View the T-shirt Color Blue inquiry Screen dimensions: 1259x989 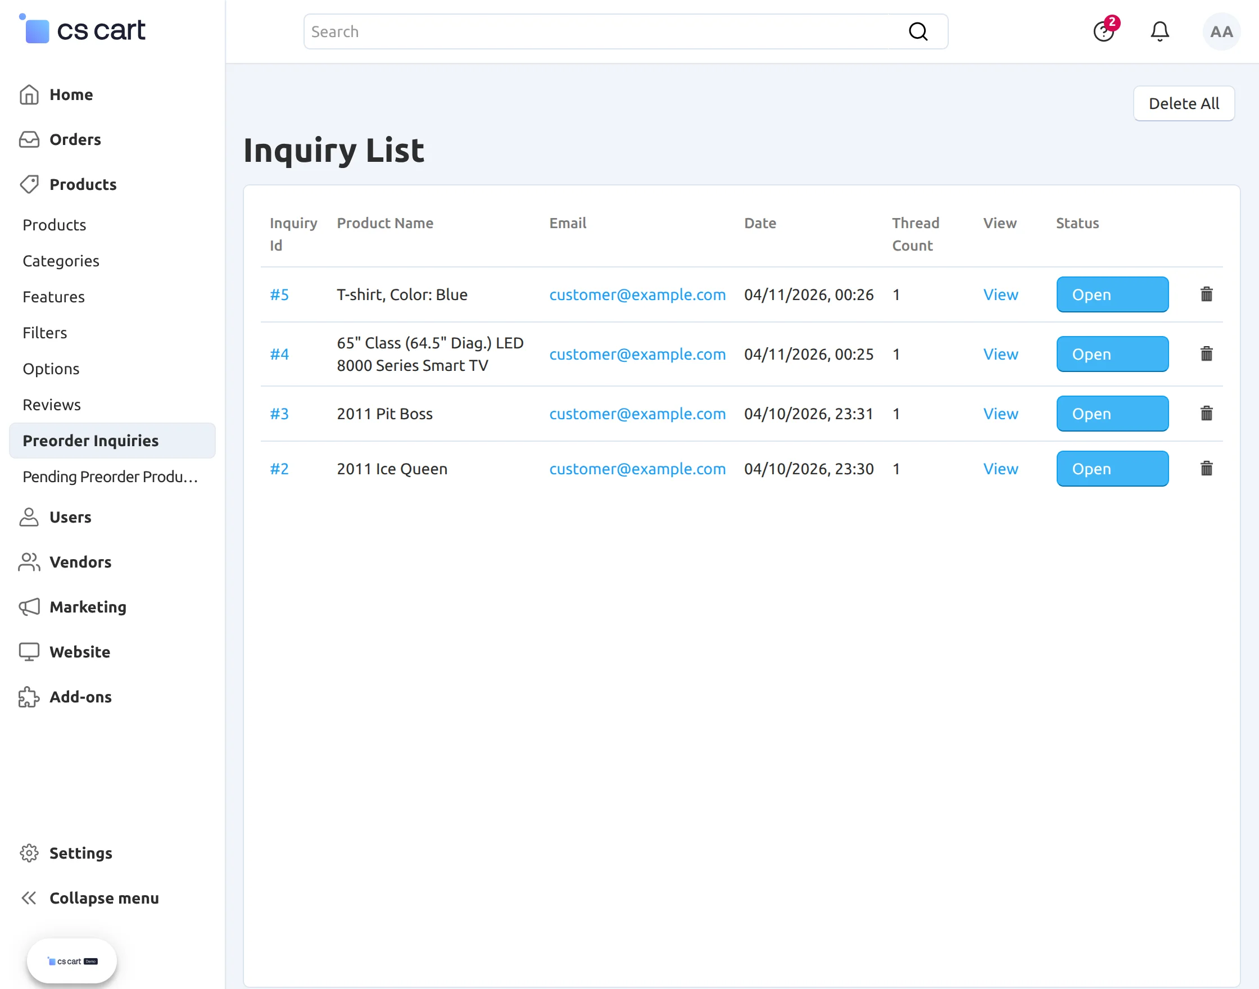point(1000,294)
